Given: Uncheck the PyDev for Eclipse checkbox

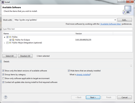Looking at the screenshot, I should (10, 40).
